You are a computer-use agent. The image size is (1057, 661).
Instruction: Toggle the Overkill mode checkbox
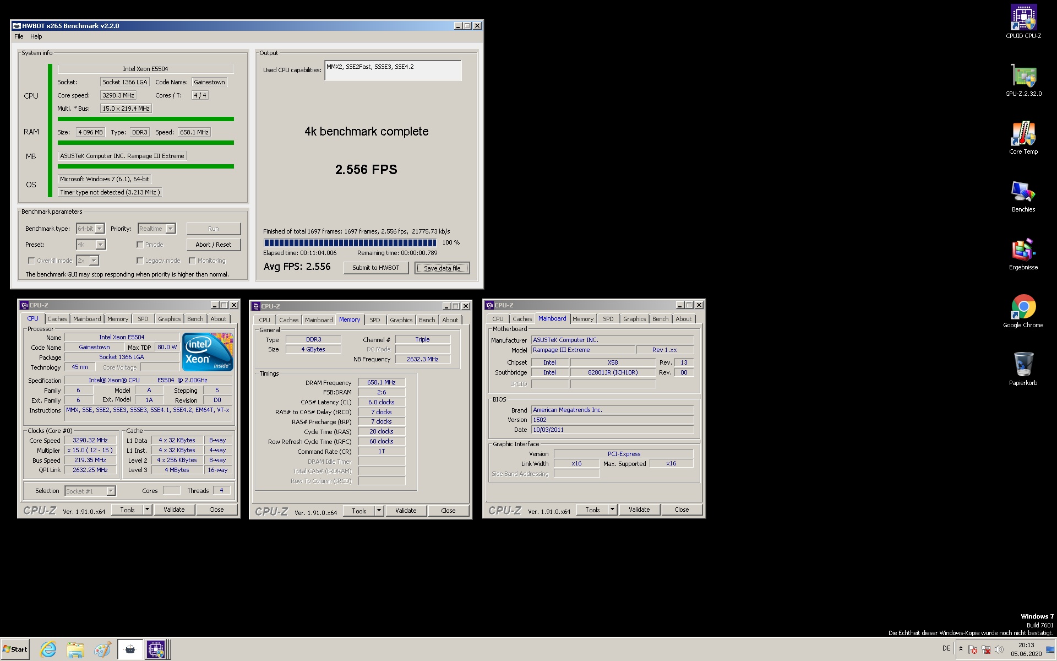tap(31, 261)
